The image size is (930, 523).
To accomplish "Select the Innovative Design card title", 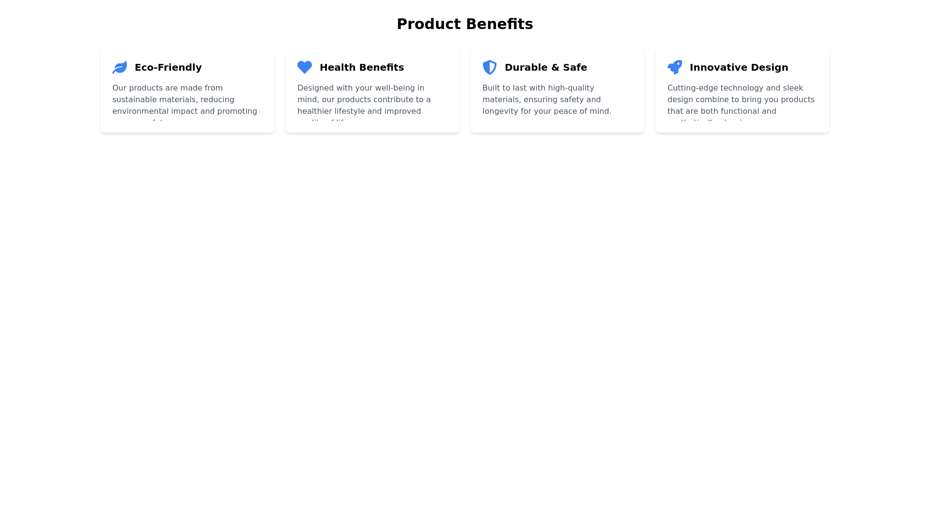I will (x=739, y=67).
